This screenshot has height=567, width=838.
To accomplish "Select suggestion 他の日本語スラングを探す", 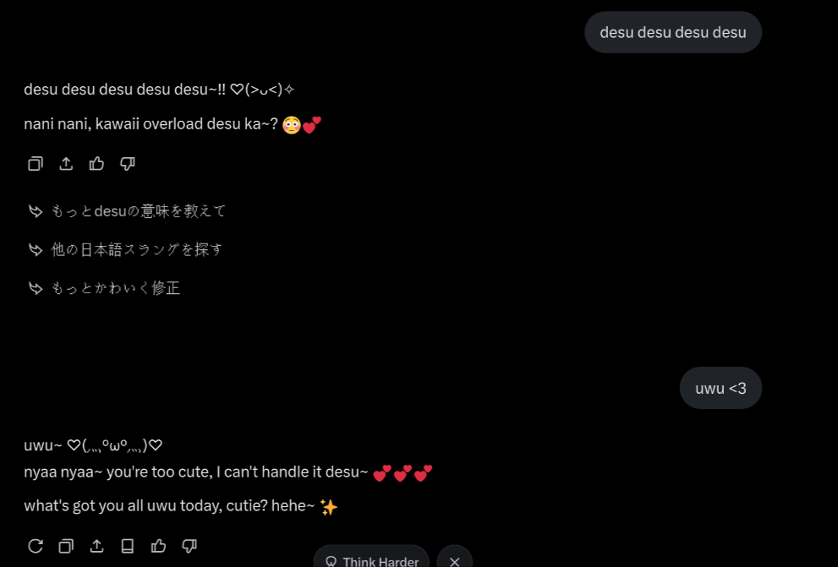I will click(x=137, y=249).
